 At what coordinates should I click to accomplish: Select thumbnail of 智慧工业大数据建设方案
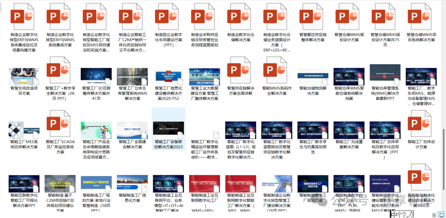[204, 77]
